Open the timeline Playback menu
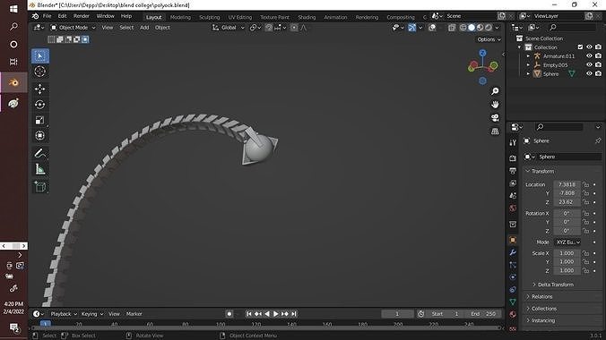This screenshot has width=606, height=340. pos(64,314)
